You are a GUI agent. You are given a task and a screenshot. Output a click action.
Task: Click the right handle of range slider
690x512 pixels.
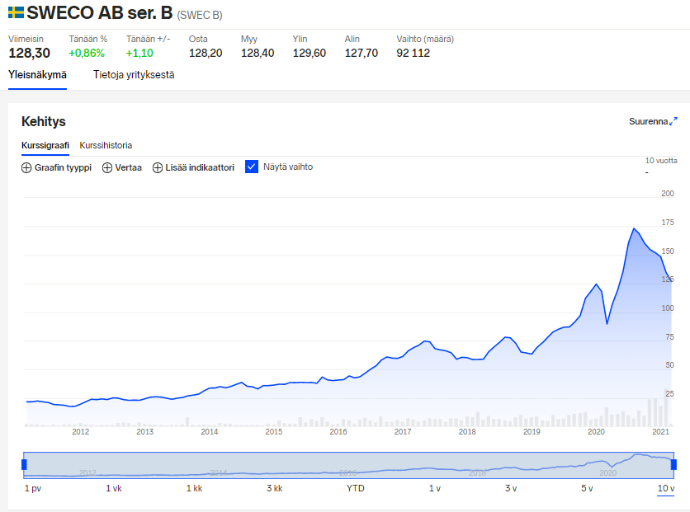(673, 465)
